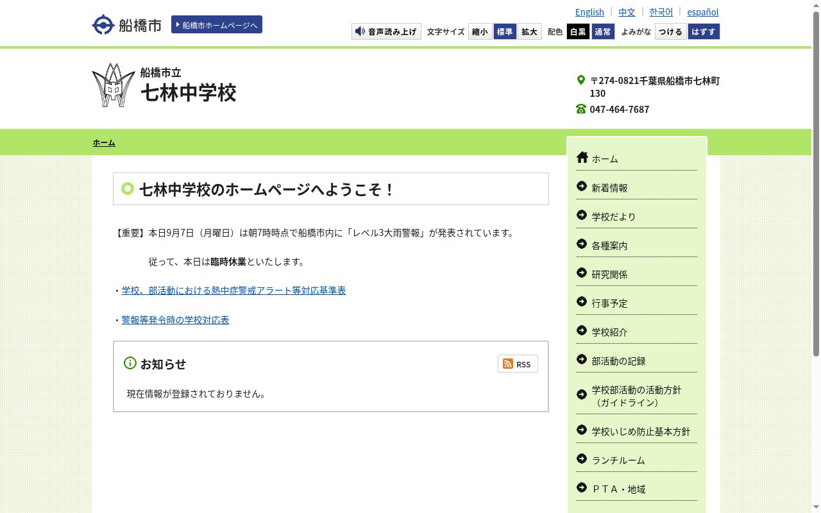The height and width of the screenshot is (513, 821).
Task: Click the ホーム breadcrumb link
Action: (x=104, y=142)
